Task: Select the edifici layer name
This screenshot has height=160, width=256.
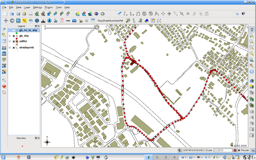Action: [23, 41]
